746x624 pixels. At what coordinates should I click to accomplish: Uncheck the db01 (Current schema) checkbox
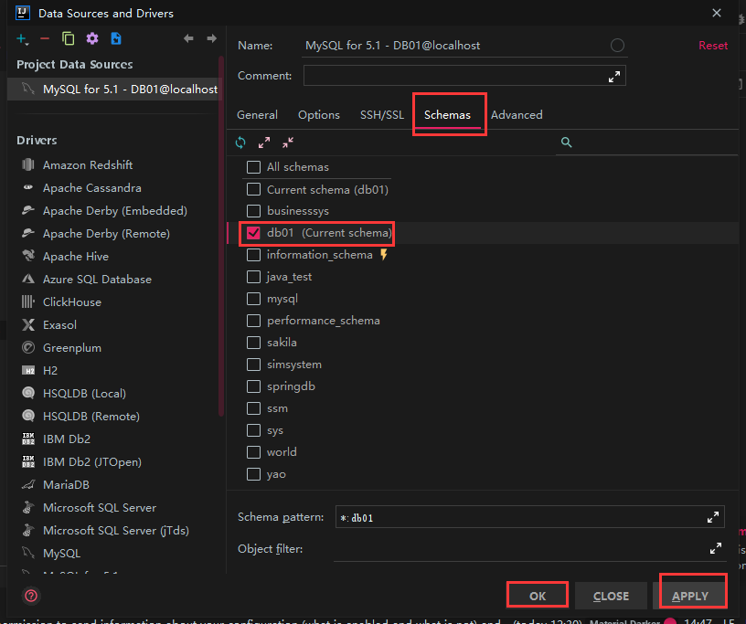coord(253,233)
